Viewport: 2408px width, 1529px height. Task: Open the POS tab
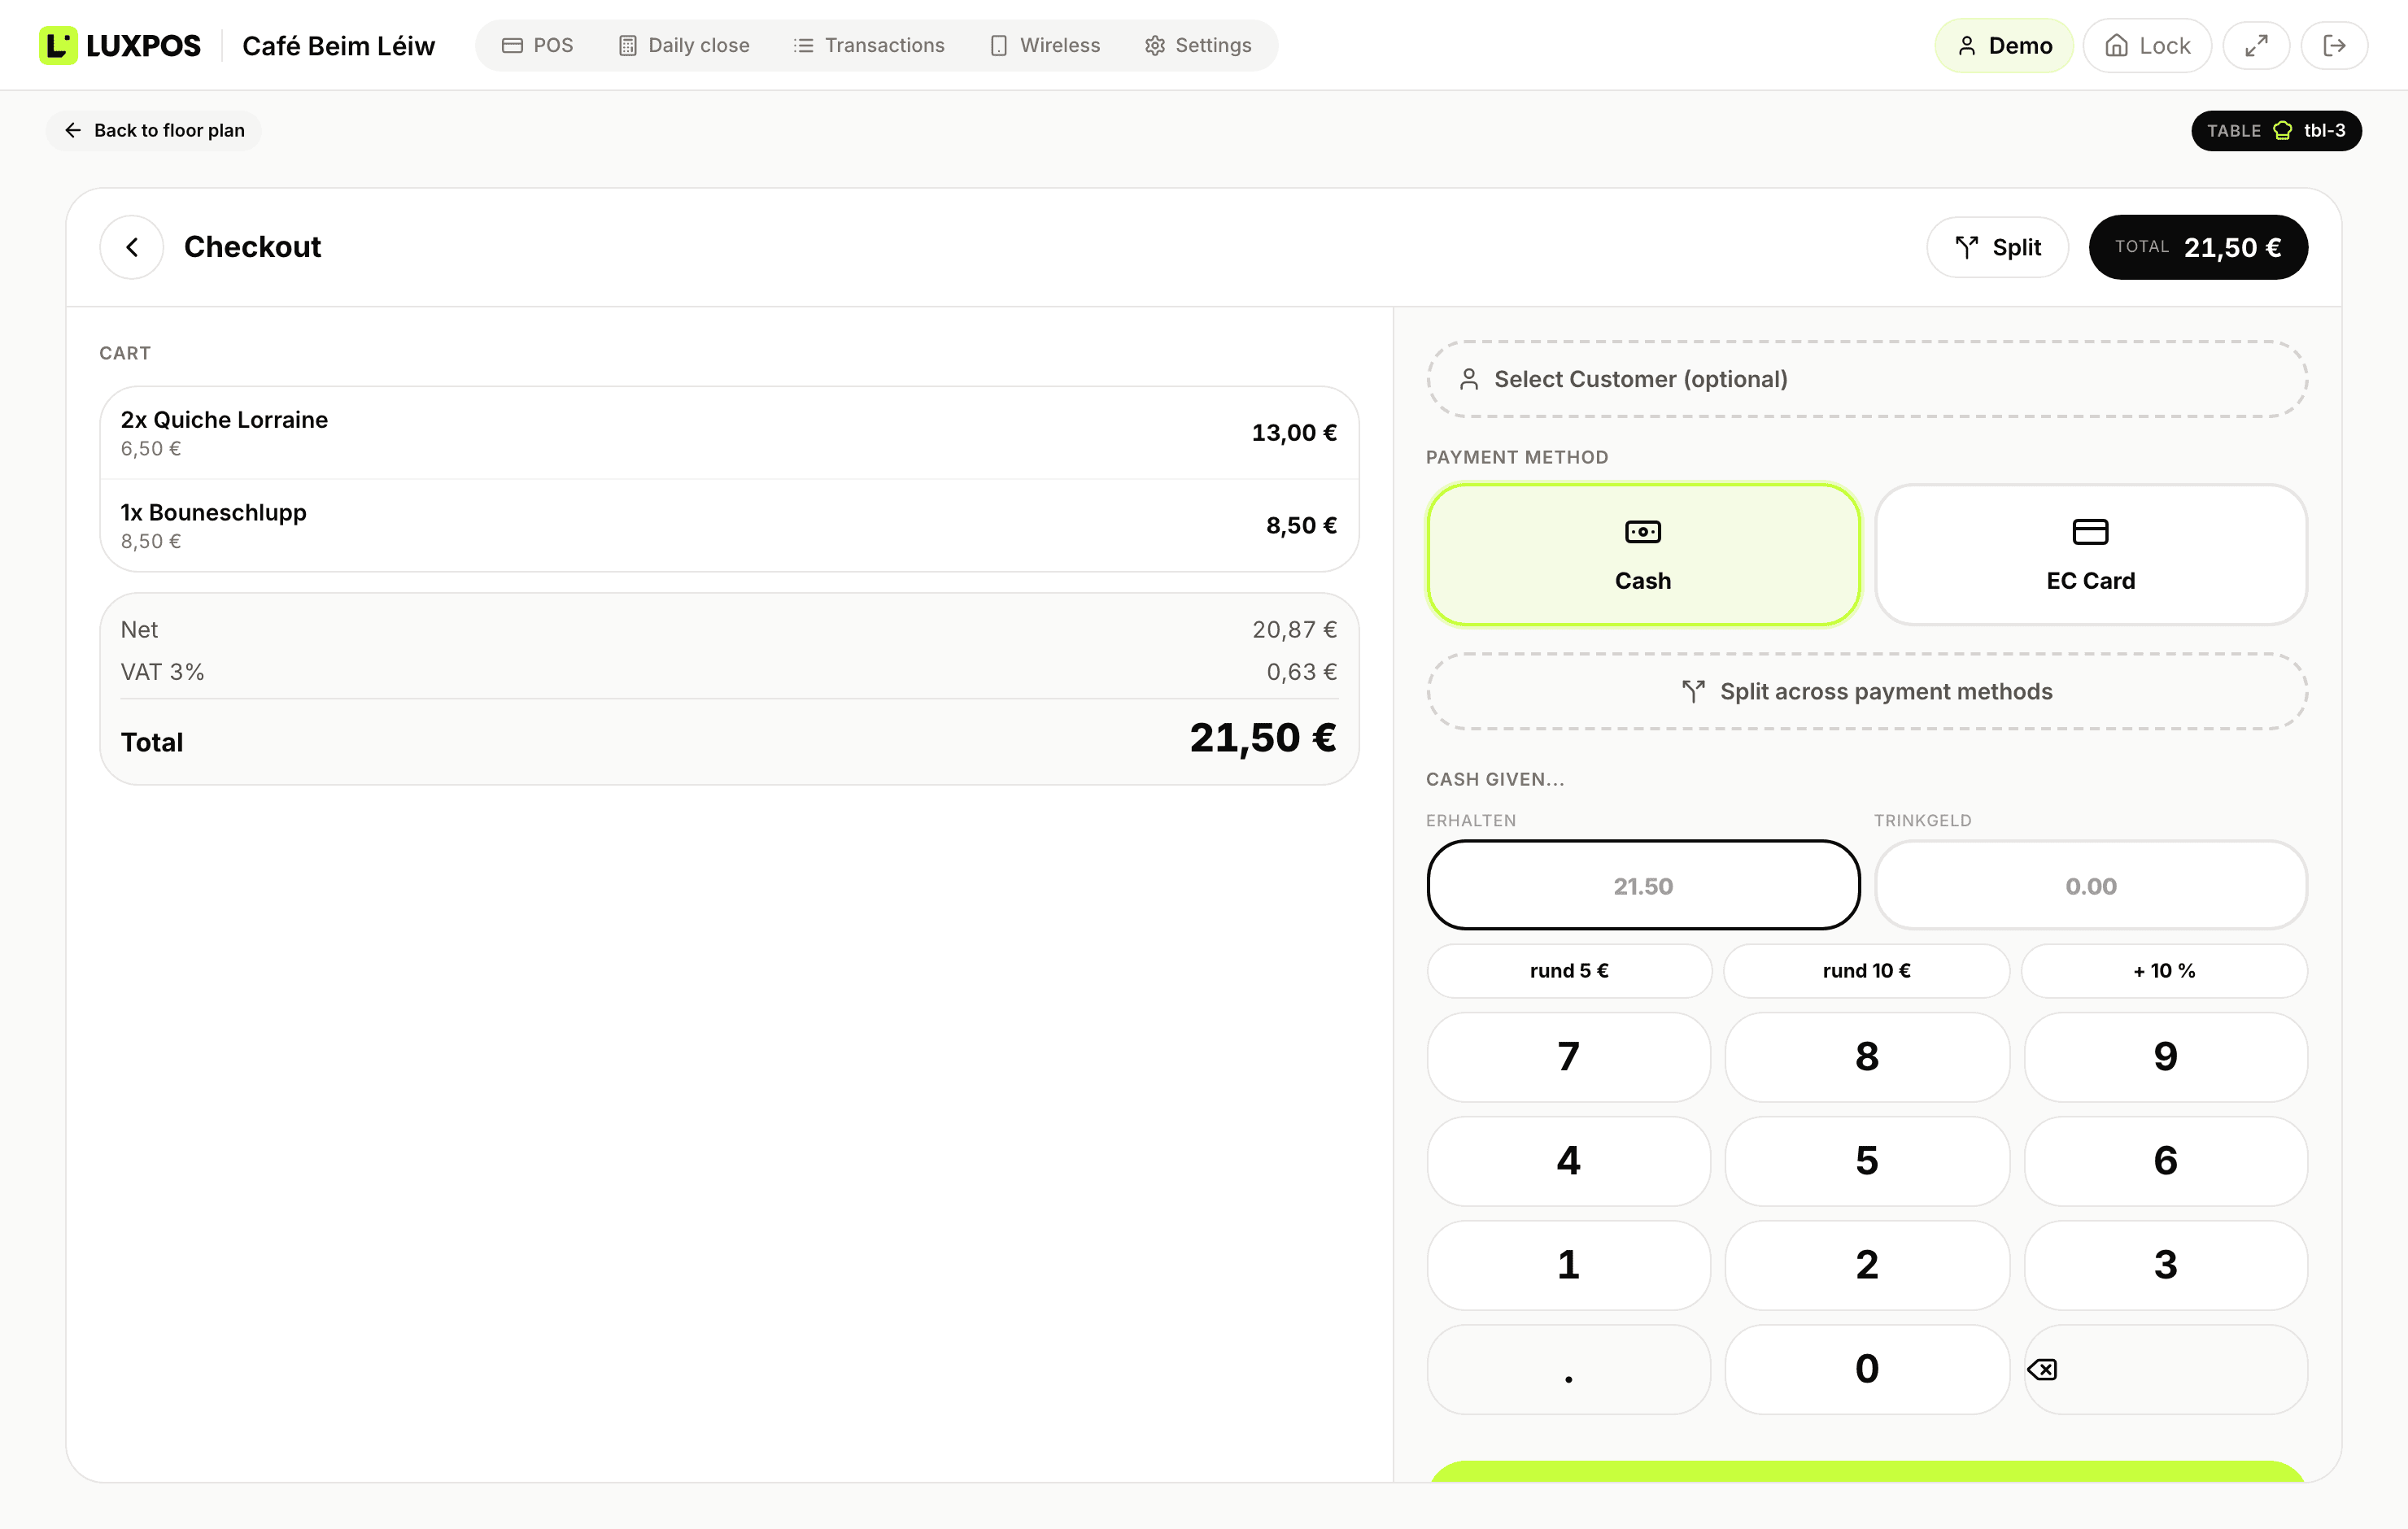tap(537, 45)
